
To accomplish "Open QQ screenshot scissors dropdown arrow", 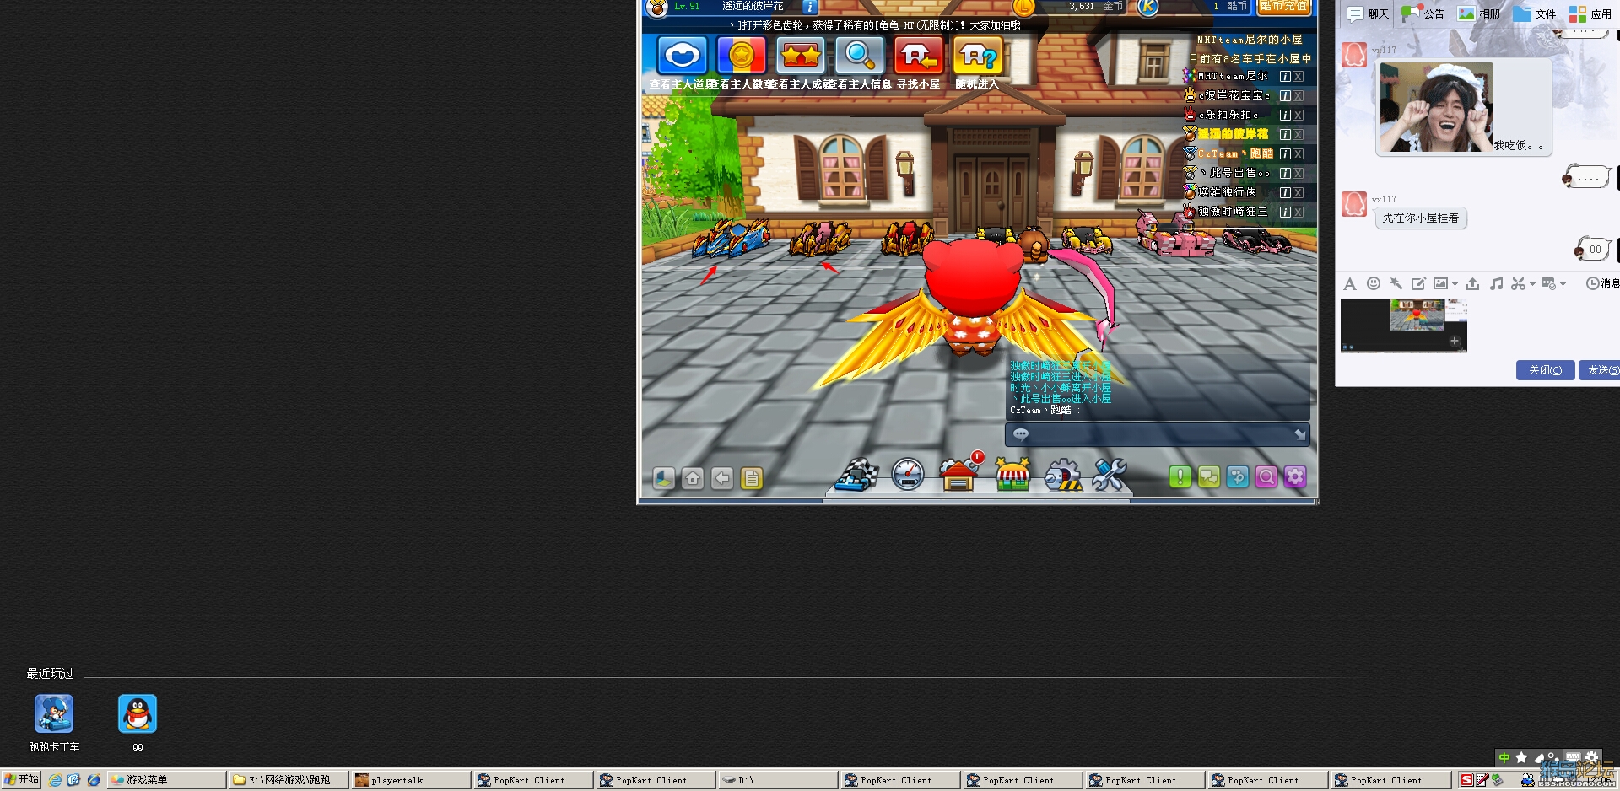I will 1532,284.
